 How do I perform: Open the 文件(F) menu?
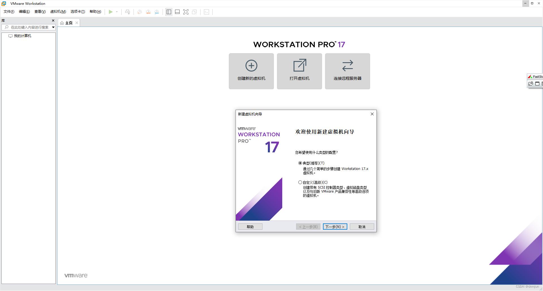[x=9, y=12]
